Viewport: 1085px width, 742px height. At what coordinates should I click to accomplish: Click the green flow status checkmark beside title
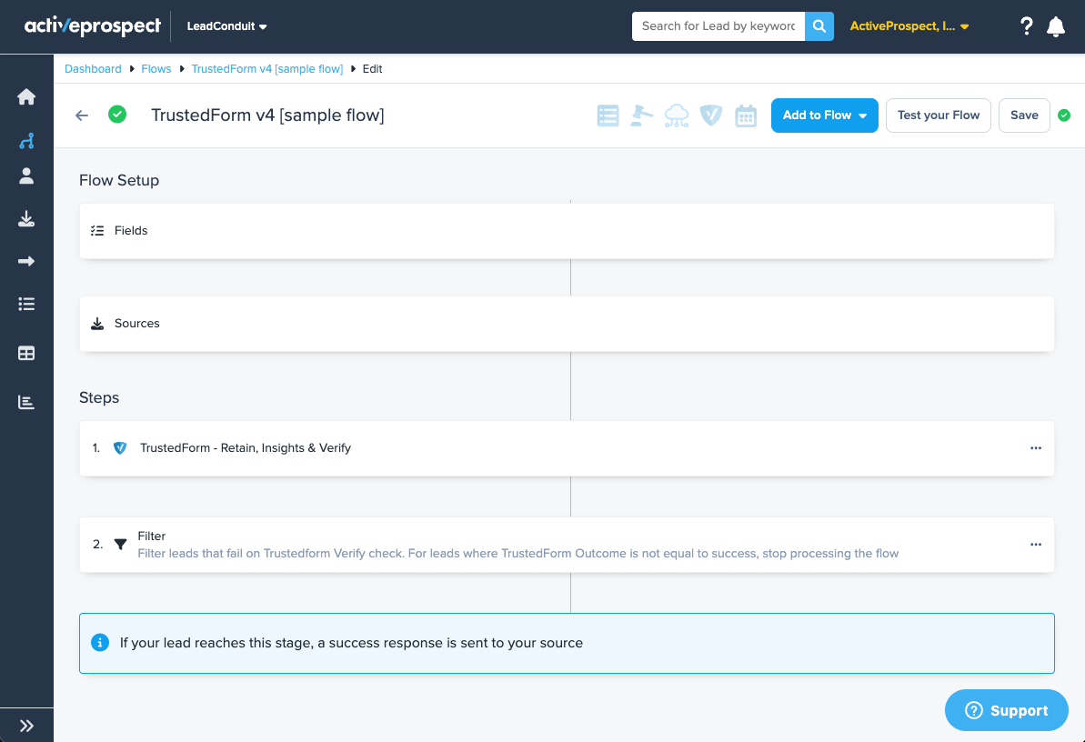pos(117,115)
